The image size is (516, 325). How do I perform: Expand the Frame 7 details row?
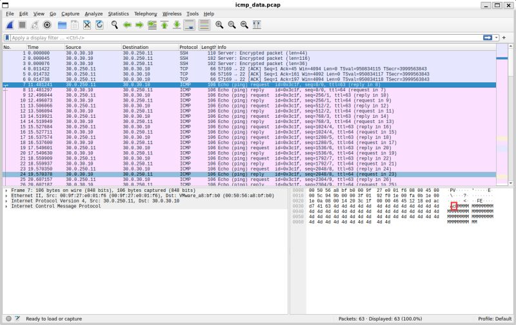click(x=6, y=190)
